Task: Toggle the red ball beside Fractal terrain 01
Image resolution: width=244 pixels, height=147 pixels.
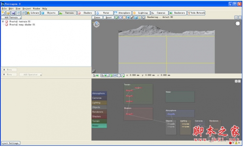Action: (x=7, y=22)
